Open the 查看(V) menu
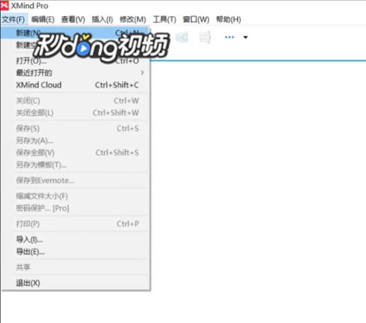The height and width of the screenshot is (323, 366). pos(73,19)
